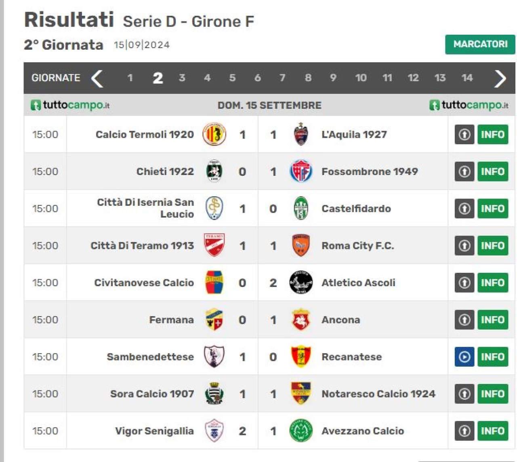Click the Atletico Ascoli black round crest
Screen dimensions: 517x462
coord(301,282)
